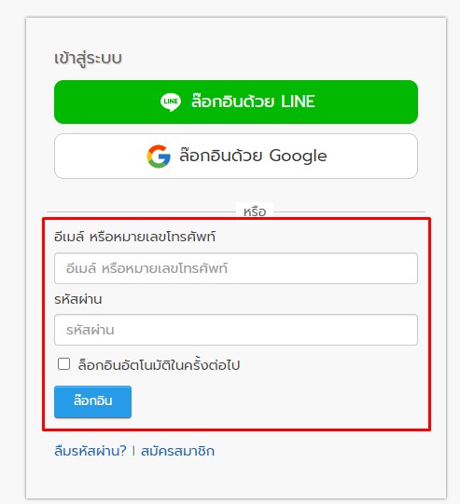Click the vertical separator between bottom links
The width and height of the screenshot is (460, 504).
point(133,451)
